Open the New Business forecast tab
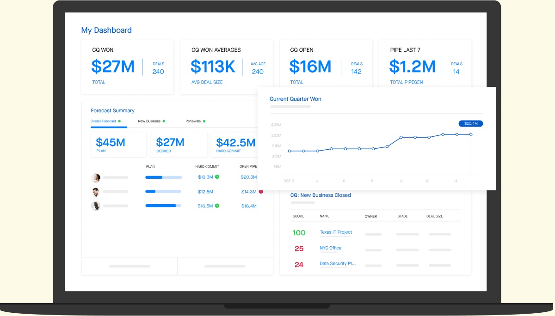Image resolution: width=555 pixels, height=316 pixels. 151,121
